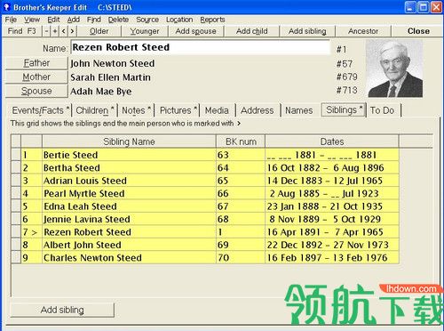Click mother name Sarah Ellen Martin
The height and width of the screenshot is (331, 444).
coord(110,77)
